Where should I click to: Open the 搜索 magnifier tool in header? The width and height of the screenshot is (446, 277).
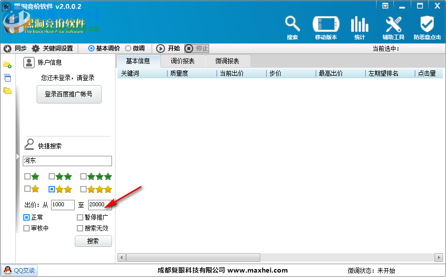click(x=292, y=28)
